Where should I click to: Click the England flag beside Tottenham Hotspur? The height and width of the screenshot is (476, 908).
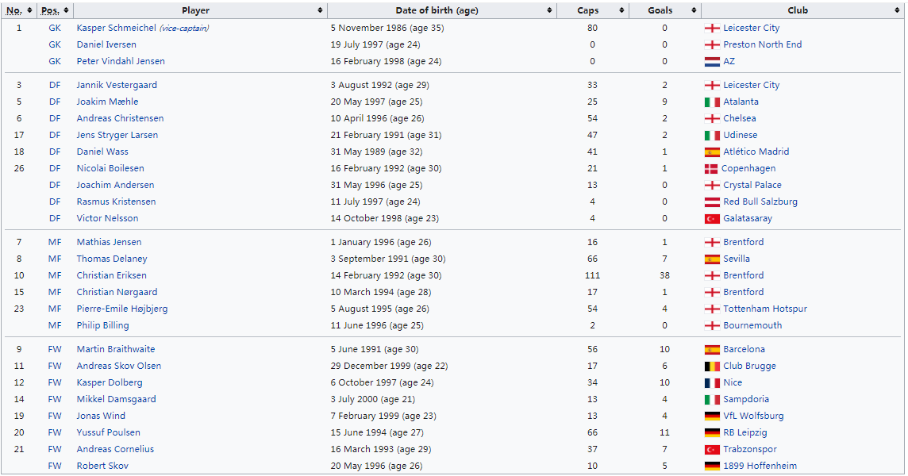(712, 309)
